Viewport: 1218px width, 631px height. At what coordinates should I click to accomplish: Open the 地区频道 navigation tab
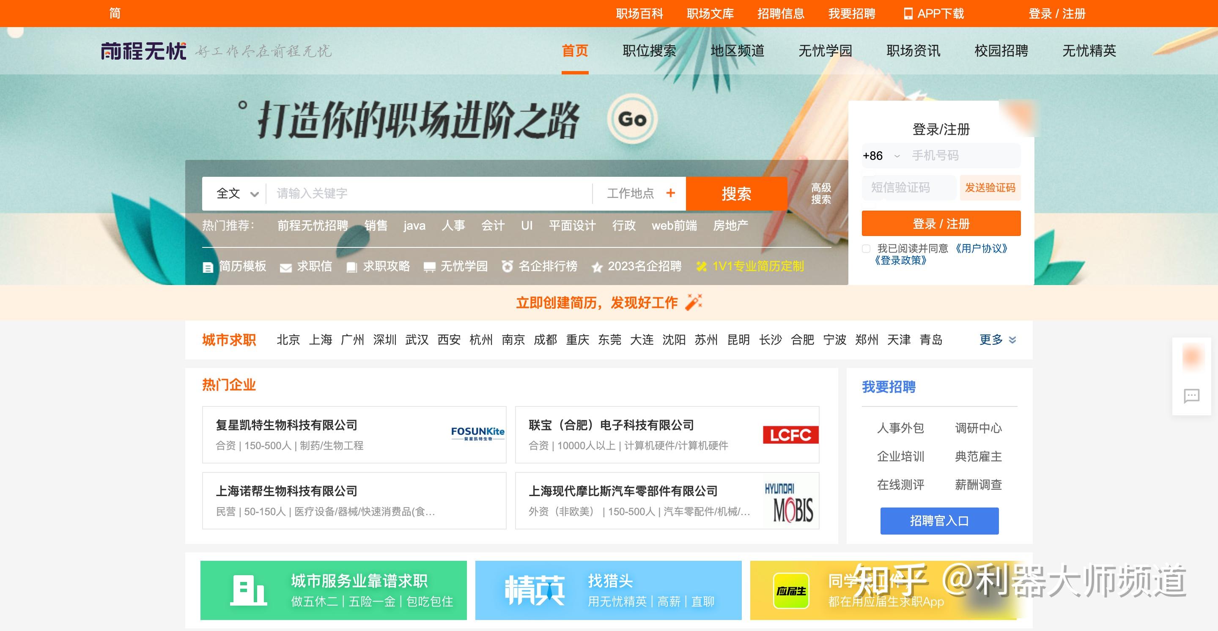click(737, 51)
